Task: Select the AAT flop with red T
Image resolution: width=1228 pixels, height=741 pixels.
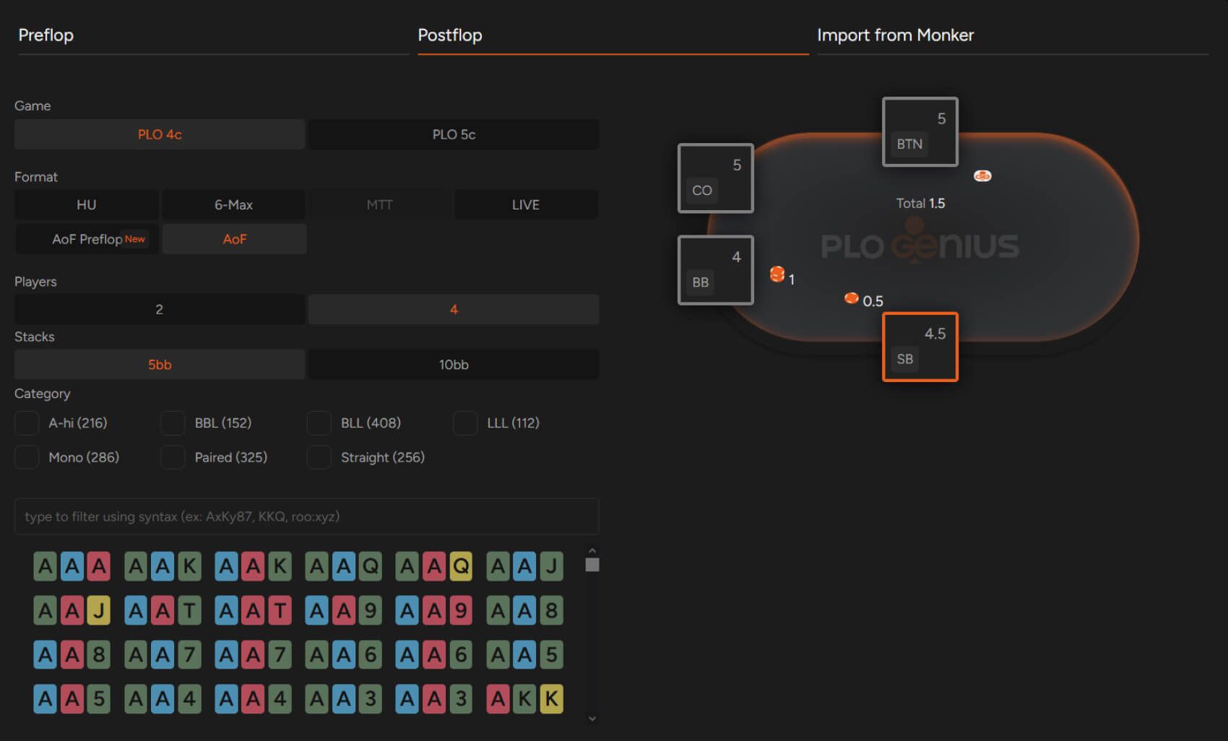Action: point(253,610)
